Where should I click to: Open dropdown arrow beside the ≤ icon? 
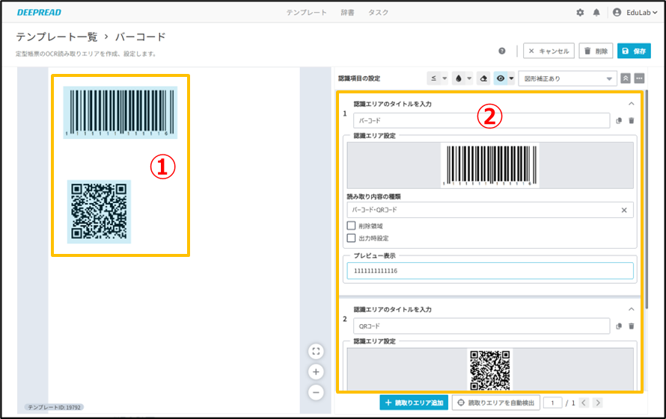coord(444,78)
